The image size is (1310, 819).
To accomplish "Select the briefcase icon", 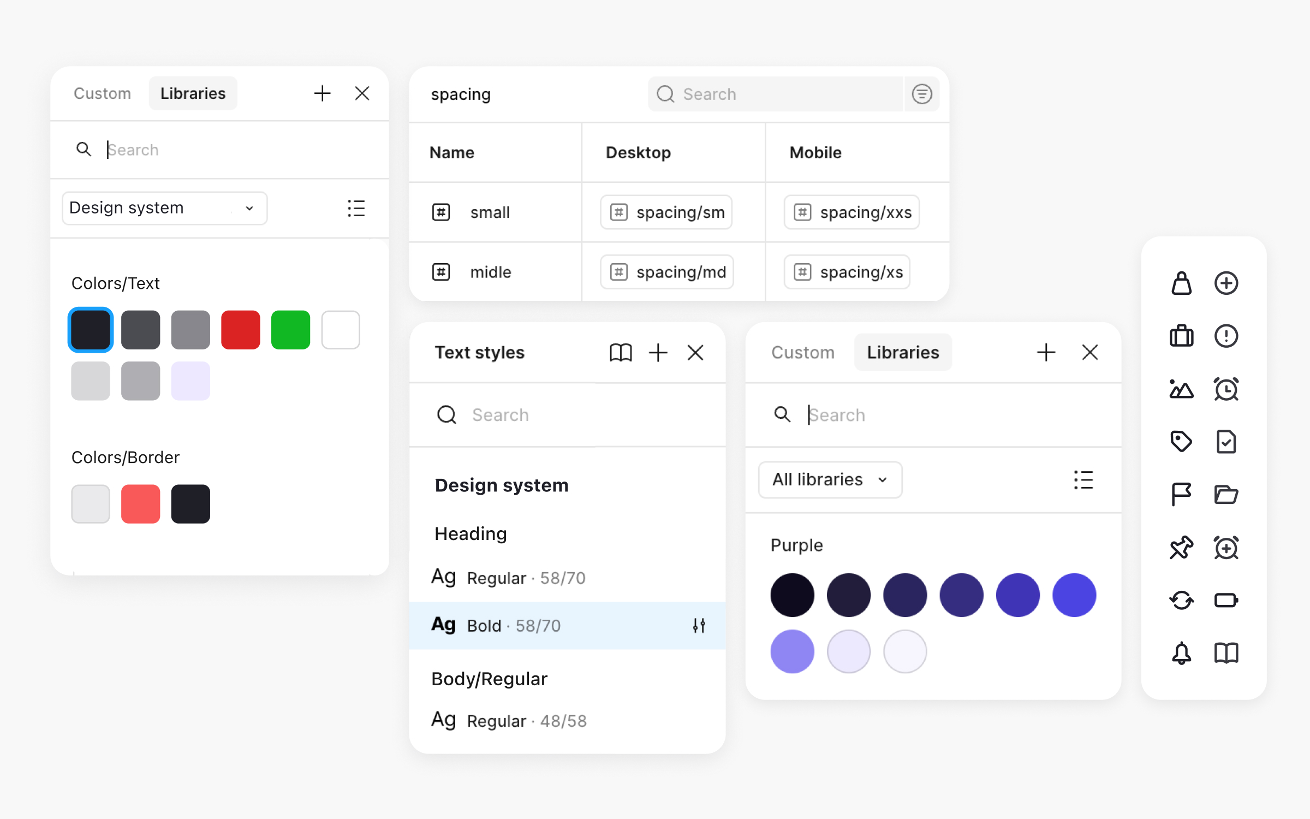I will 1181,336.
